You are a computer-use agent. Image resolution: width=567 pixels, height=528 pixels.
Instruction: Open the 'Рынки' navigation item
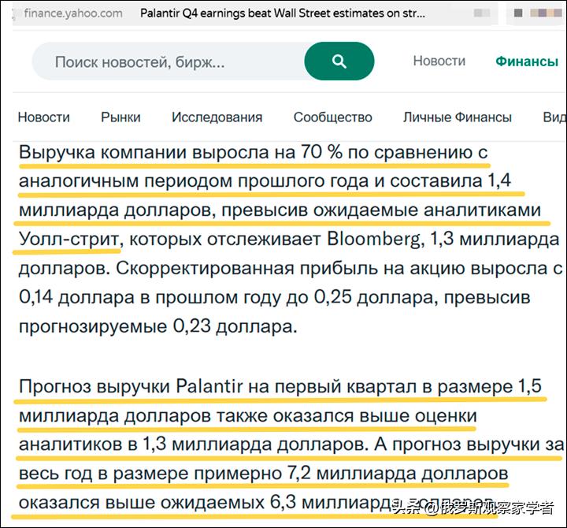(120, 117)
